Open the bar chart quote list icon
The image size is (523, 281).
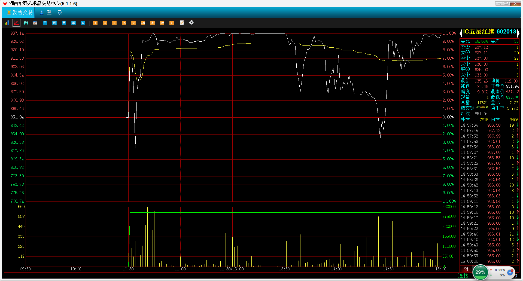click(x=7, y=23)
